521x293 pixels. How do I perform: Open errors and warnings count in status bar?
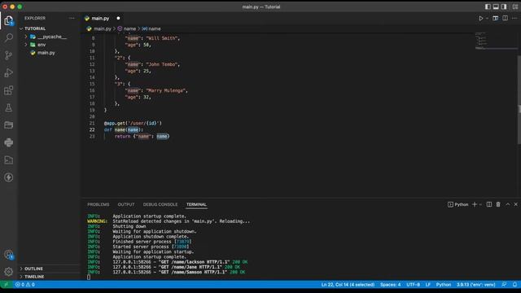click(x=25, y=284)
